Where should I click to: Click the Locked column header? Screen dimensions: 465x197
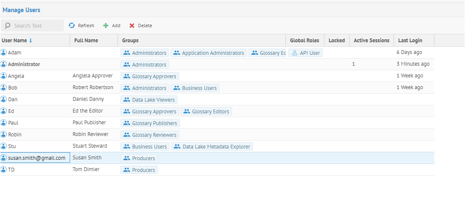[x=337, y=41]
